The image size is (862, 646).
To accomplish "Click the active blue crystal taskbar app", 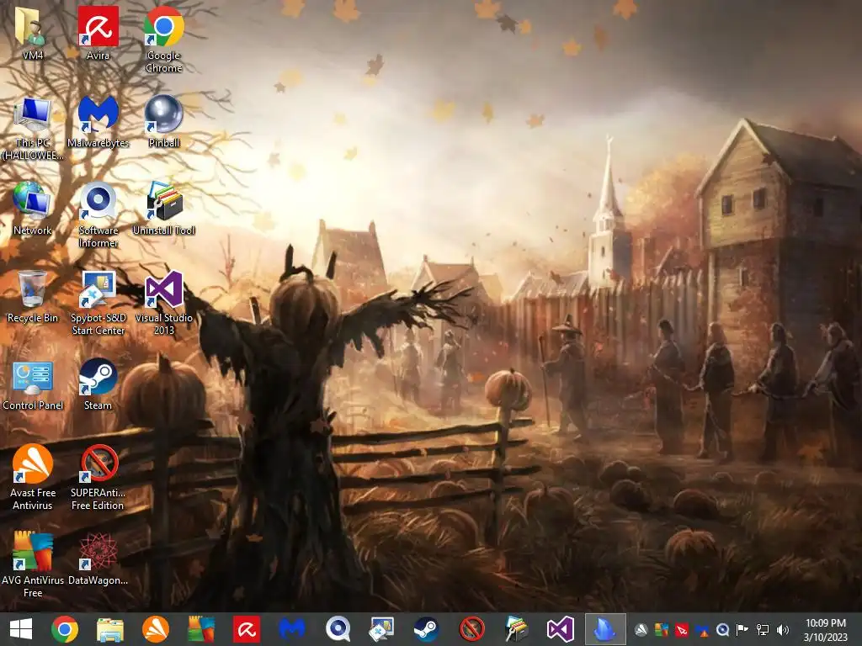I will pyautogui.click(x=605, y=629).
